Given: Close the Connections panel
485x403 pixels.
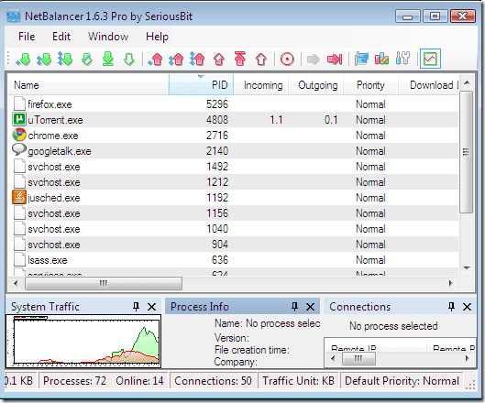Looking at the screenshot, I should 467,307.
